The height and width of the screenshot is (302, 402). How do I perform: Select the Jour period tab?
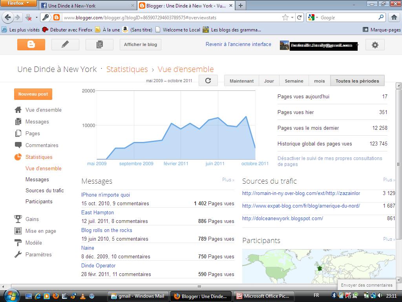269,81
